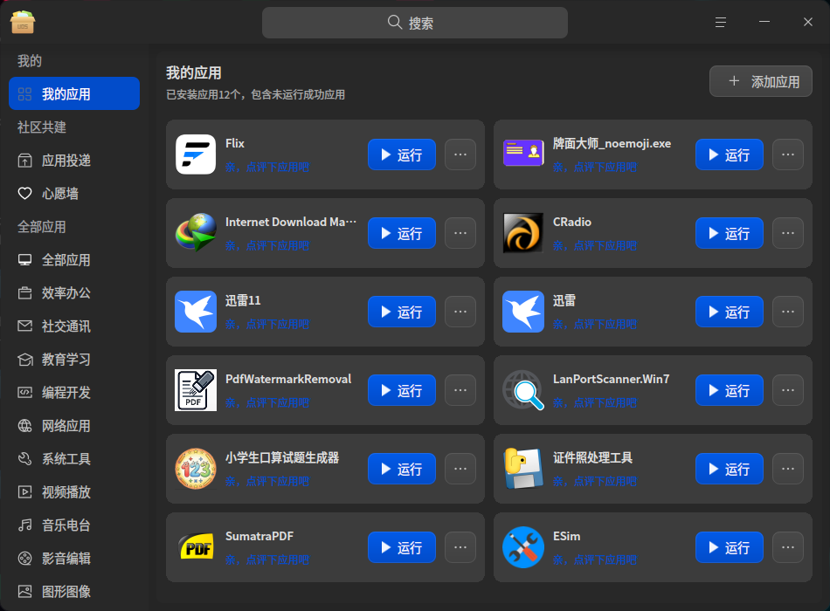
Task: Click the review link under CRadio
Action: point(594,245)
